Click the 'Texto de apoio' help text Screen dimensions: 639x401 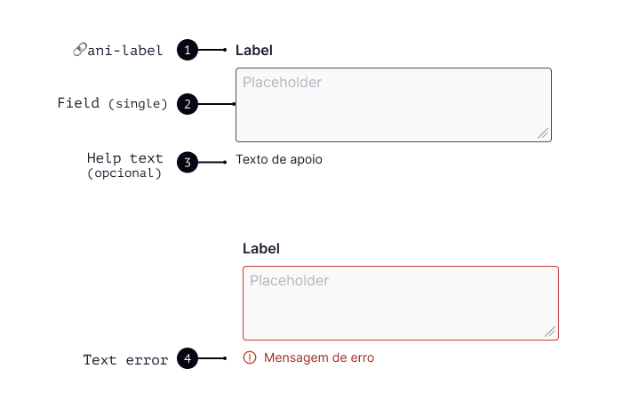279,159
